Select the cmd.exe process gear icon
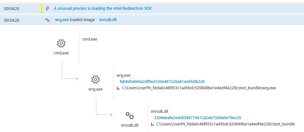The width and height of the screenshot is (304, 132). click(61, 43)
